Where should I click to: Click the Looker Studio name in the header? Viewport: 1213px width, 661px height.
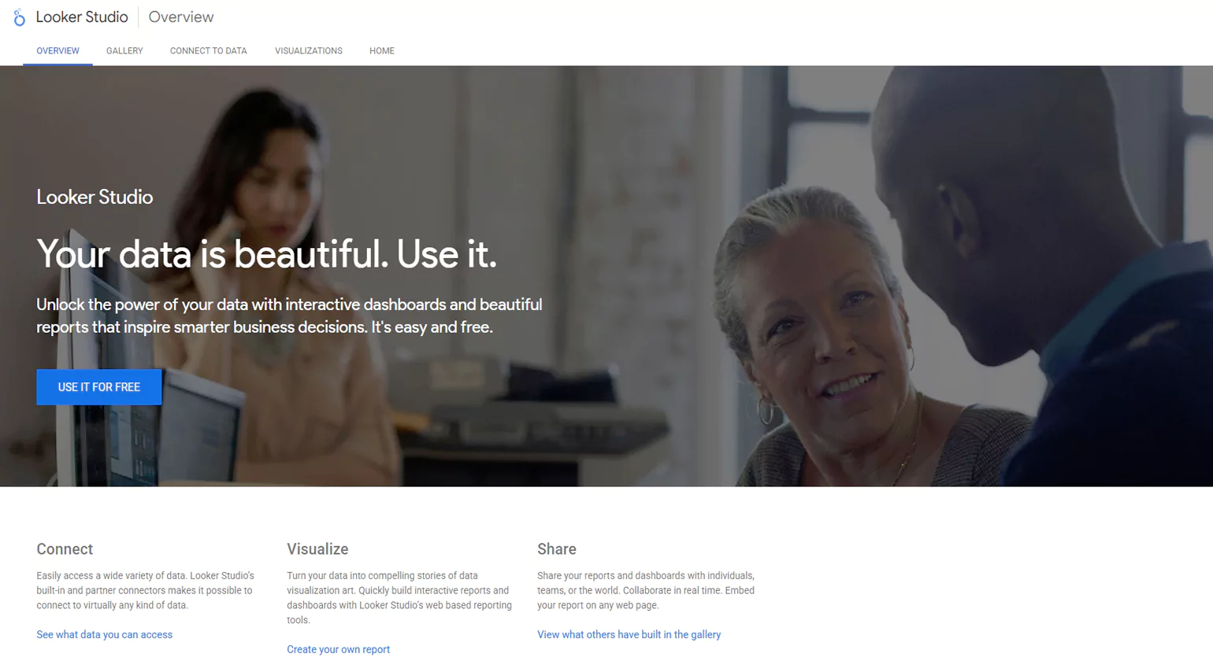82,17
